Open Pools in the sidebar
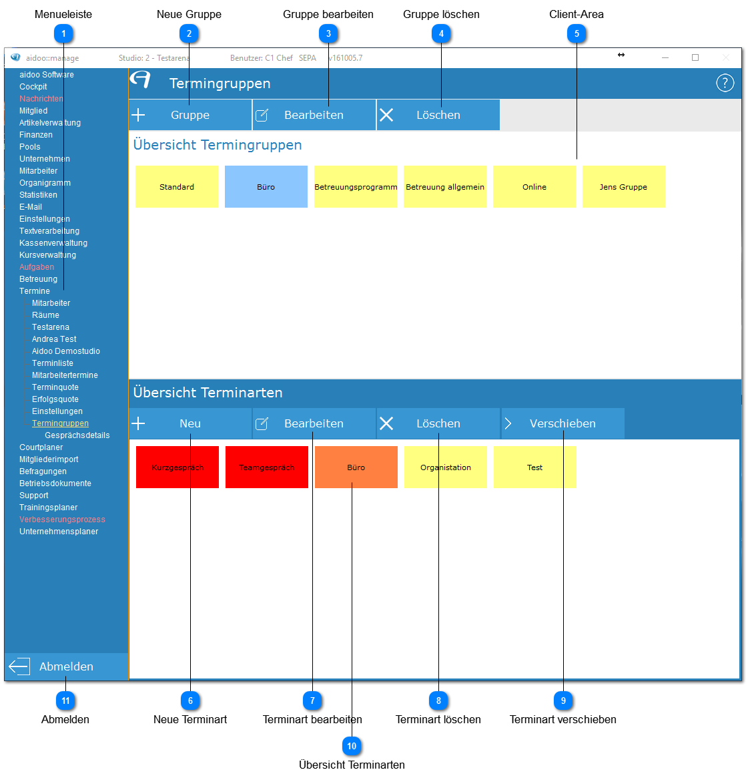The width and height of the screenshot is (748, 782). 30,147
